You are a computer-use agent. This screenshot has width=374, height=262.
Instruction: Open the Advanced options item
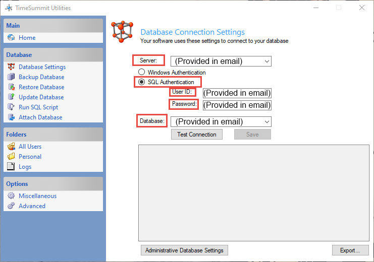point(32,206)
